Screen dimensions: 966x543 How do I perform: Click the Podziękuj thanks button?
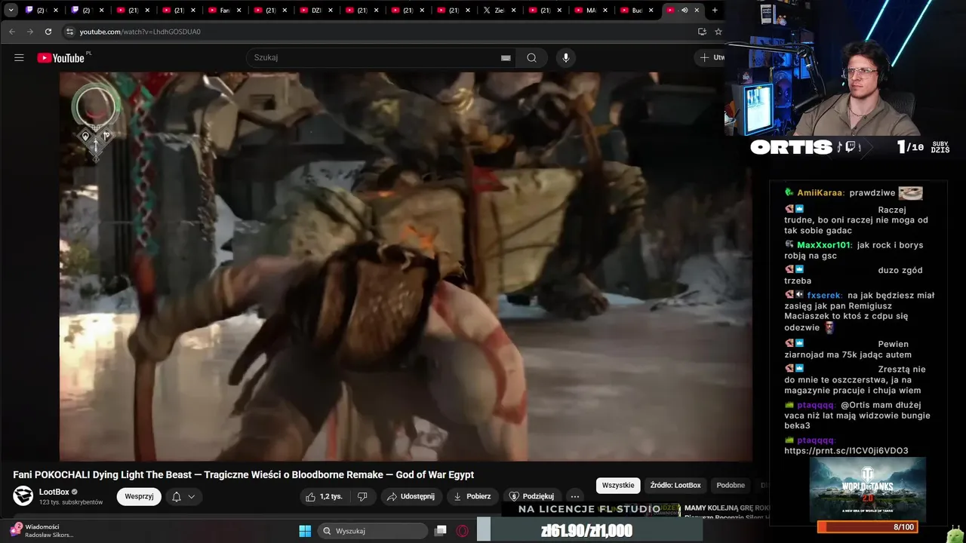click(532, 496)
